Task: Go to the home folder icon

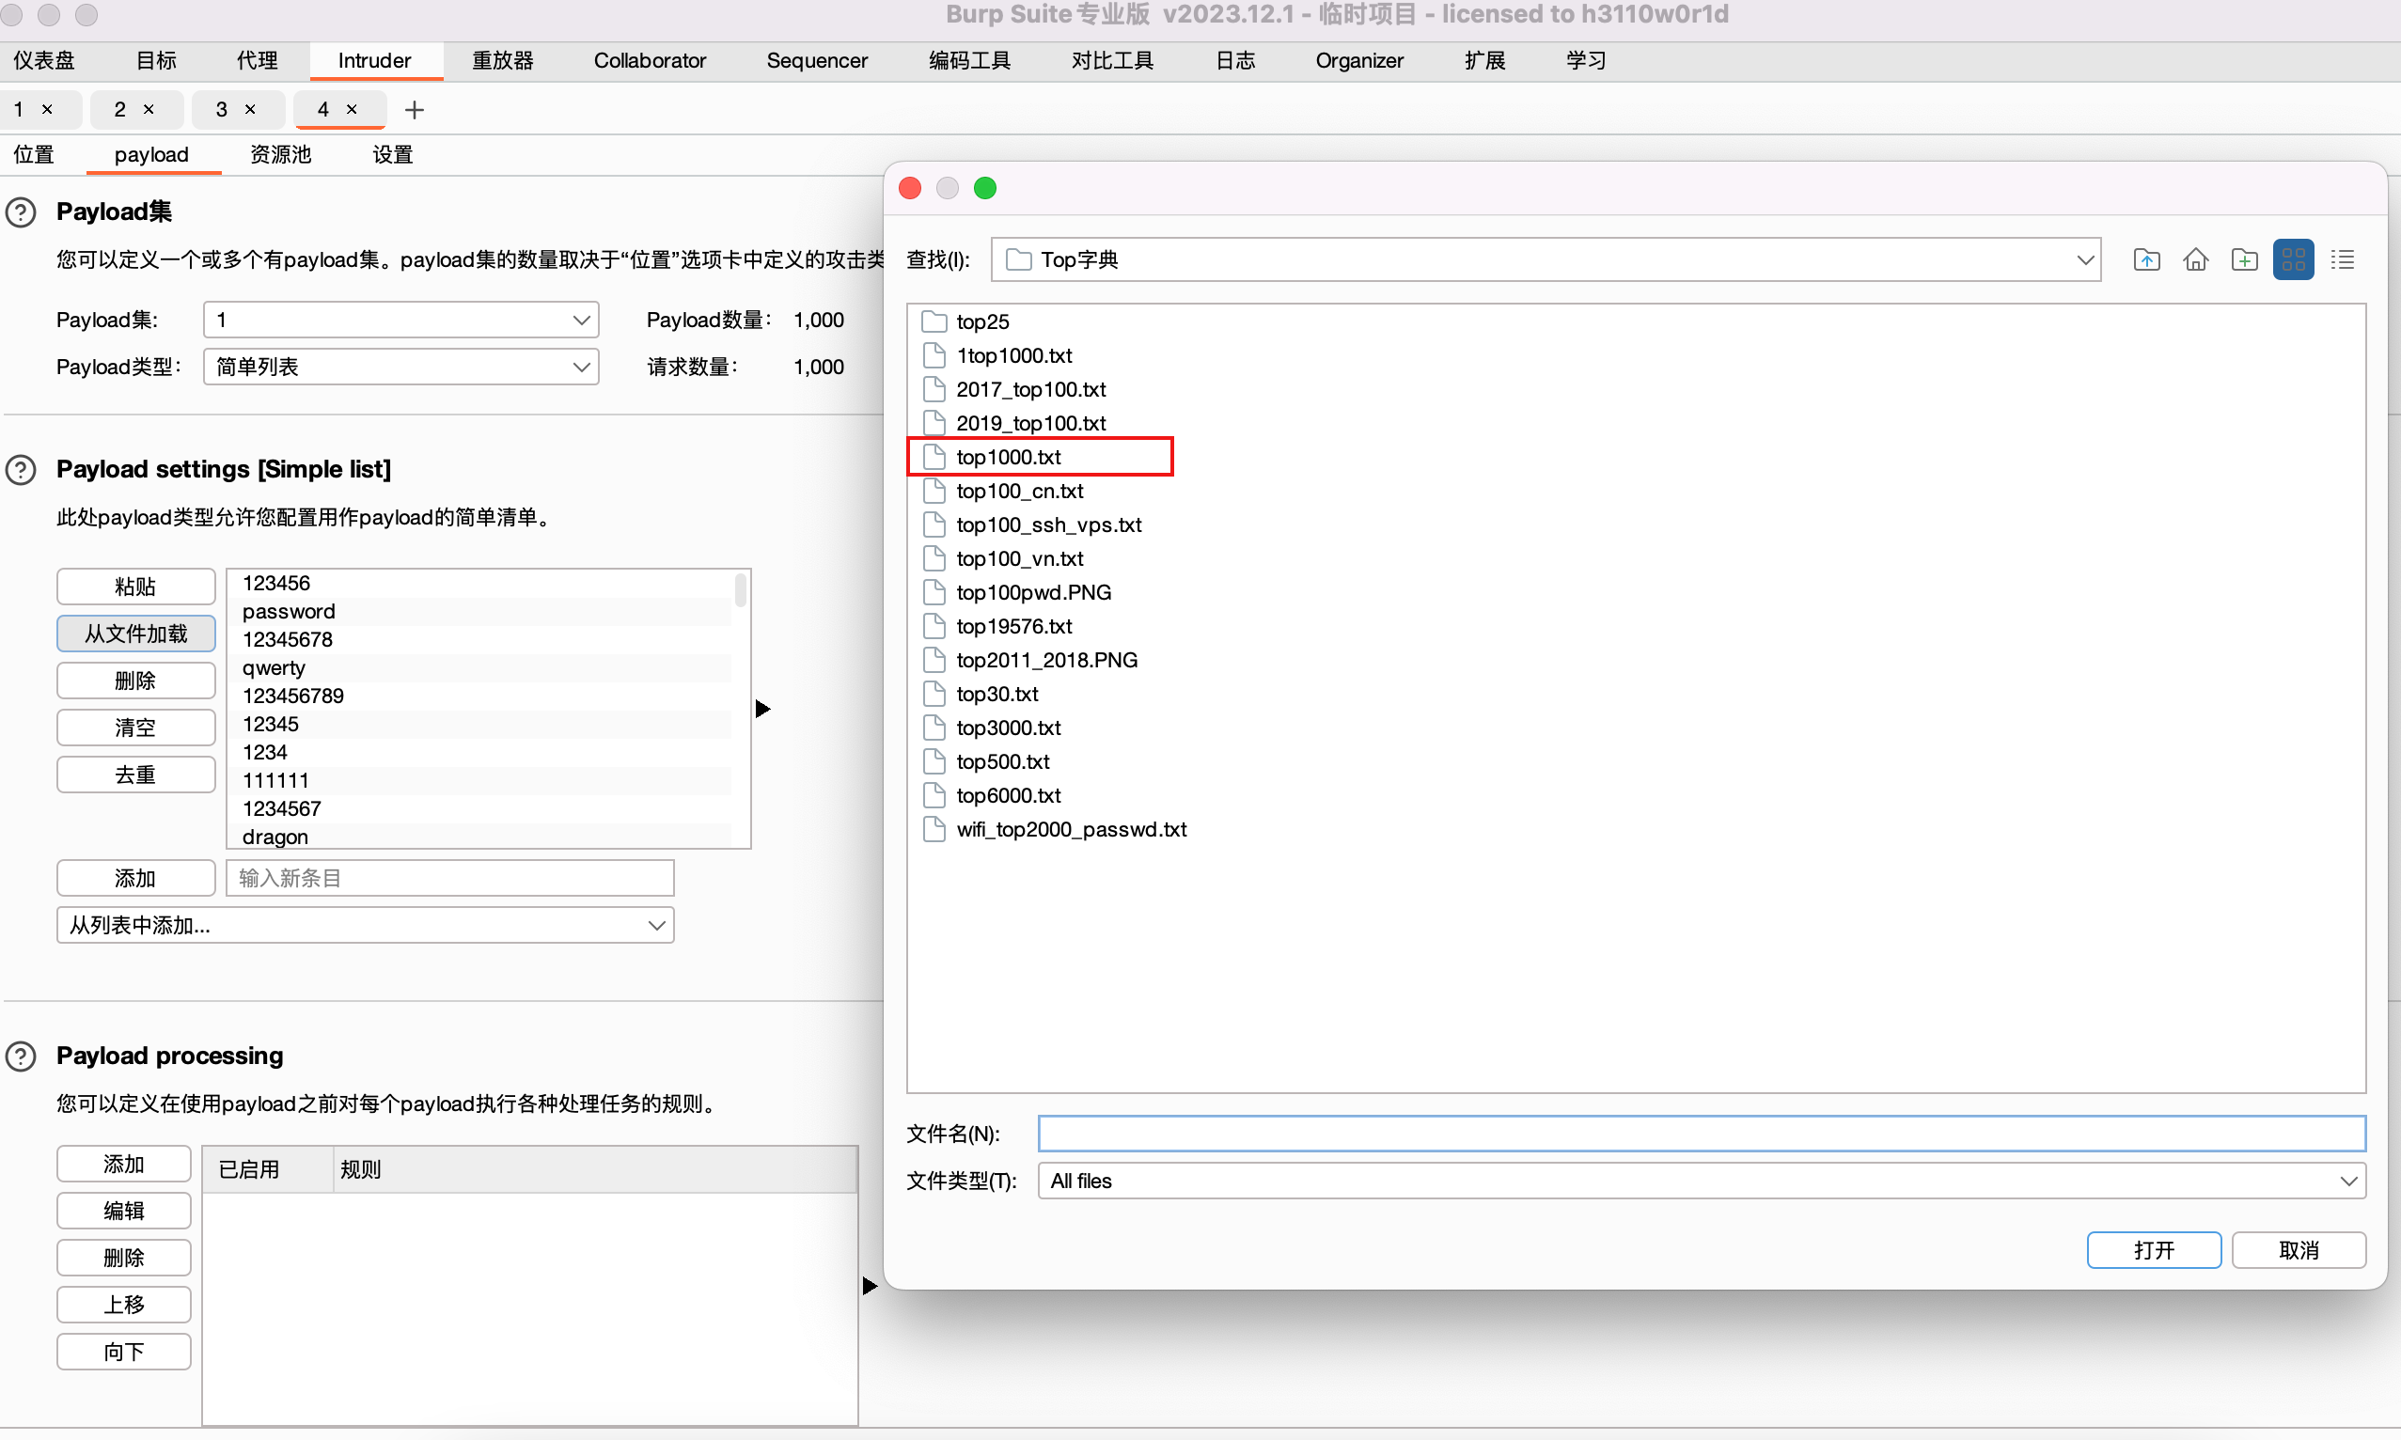Action: click(x=2195, y=259)
